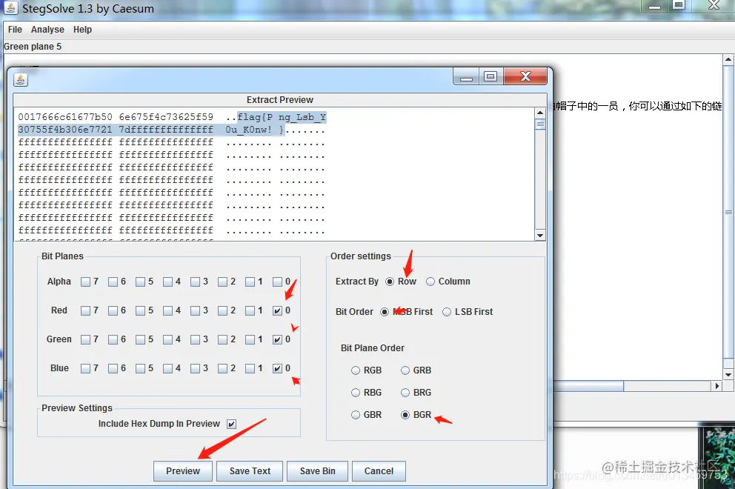Close the extract dialog window
Viewport: 735px width, 489px height.
pyautogui.click(x=525, y=77)
